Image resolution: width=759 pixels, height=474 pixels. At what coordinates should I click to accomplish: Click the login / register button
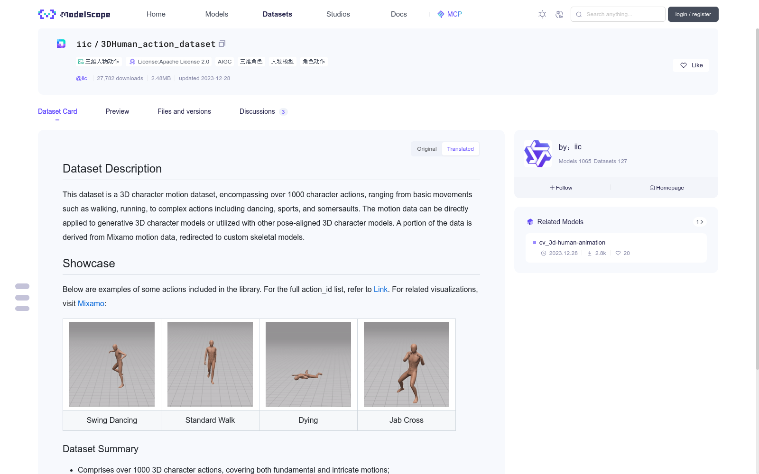[693, 14]
